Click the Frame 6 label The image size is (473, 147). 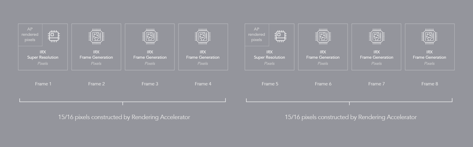pos(323,84)
